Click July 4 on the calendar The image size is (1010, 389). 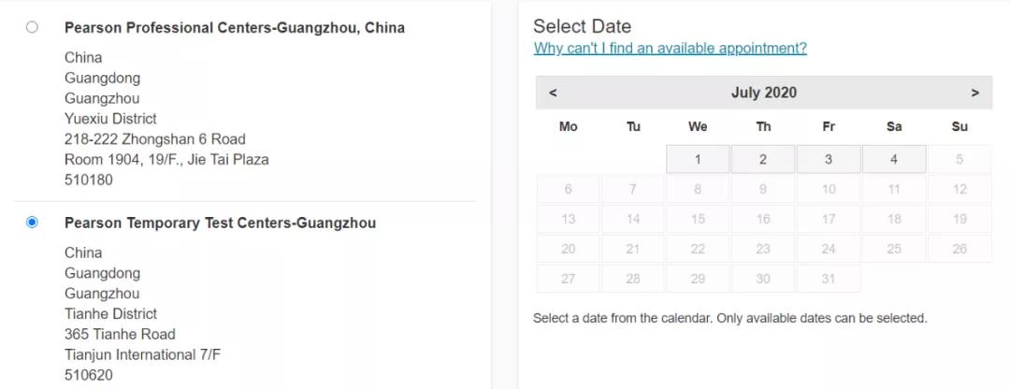click(x=894, y=159)
